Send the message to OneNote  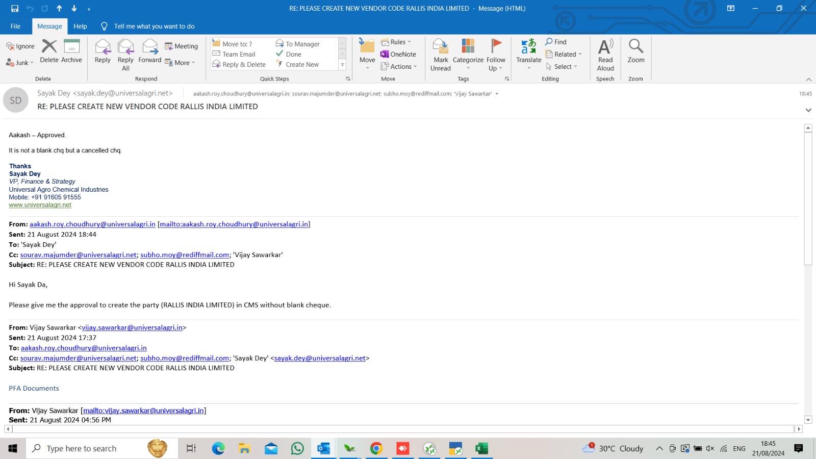[x=398, y=54]
